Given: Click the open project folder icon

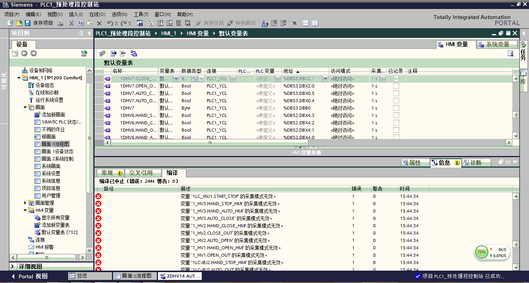Looking at the screenshot, I should pyautogui.click(x=19, y=23).
